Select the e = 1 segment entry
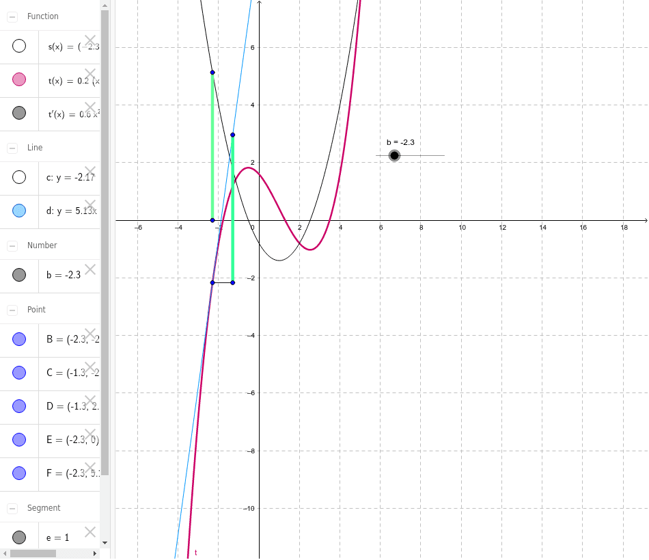This screenshot has height=560, width=649. pyautogui.click(x=57, y=537)
